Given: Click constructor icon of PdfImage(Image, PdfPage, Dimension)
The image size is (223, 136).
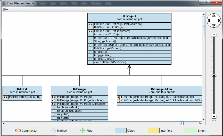Looking at the screenshot, I should click(x=54, y=104).
